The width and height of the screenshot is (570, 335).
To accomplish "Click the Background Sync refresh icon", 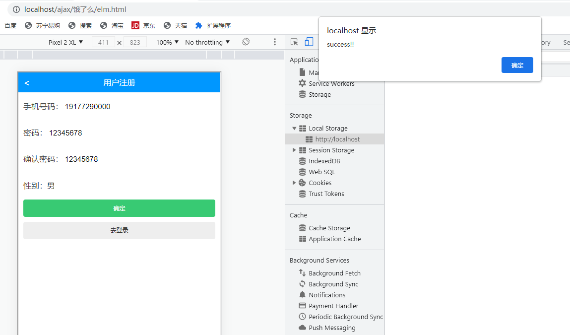I will [x=302, y=284].
